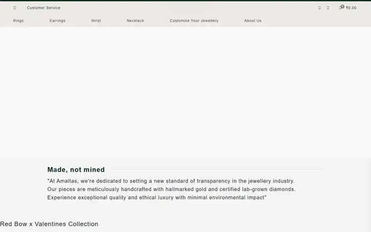Open the shopping cart icon with badge
Image resolution: width=371 pixels, height=232 pixels.
341,8
